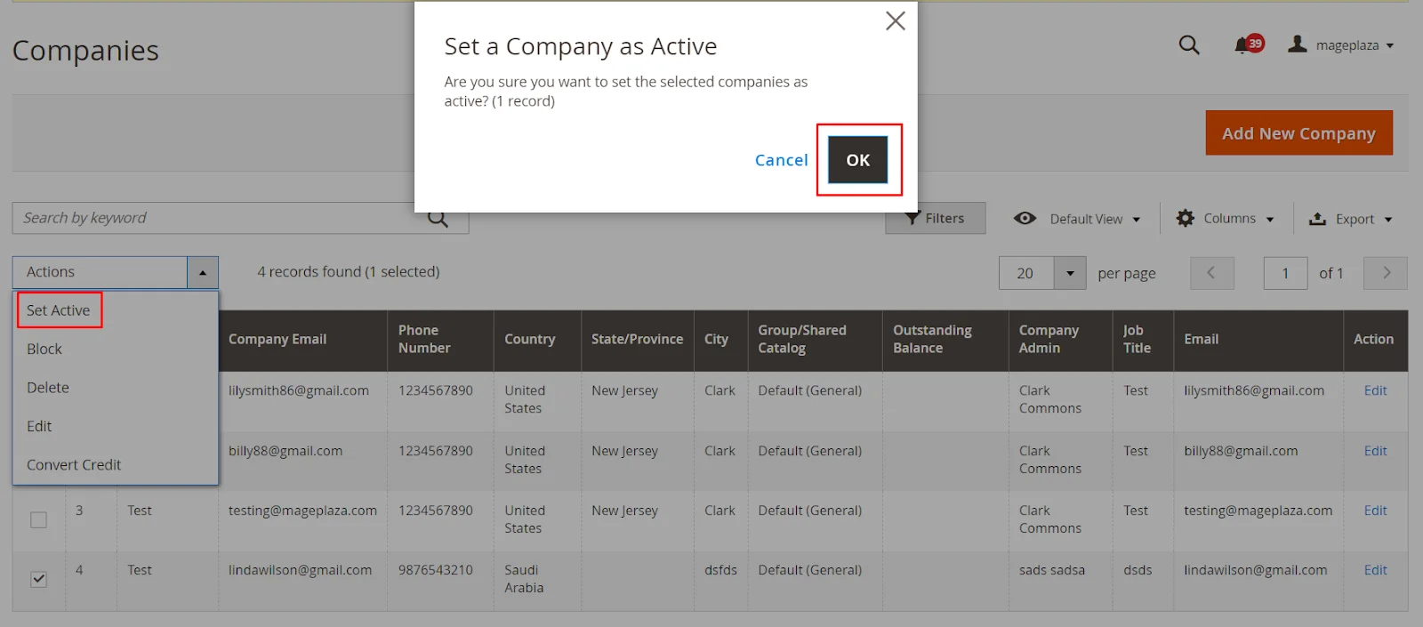Confirm with the OK button
1423x627 pixels.
858,160
